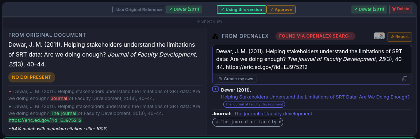420x139 pixels.
Task: Click the FOUND VIA OPENALEX SEARCH badge
Action: 315,36
